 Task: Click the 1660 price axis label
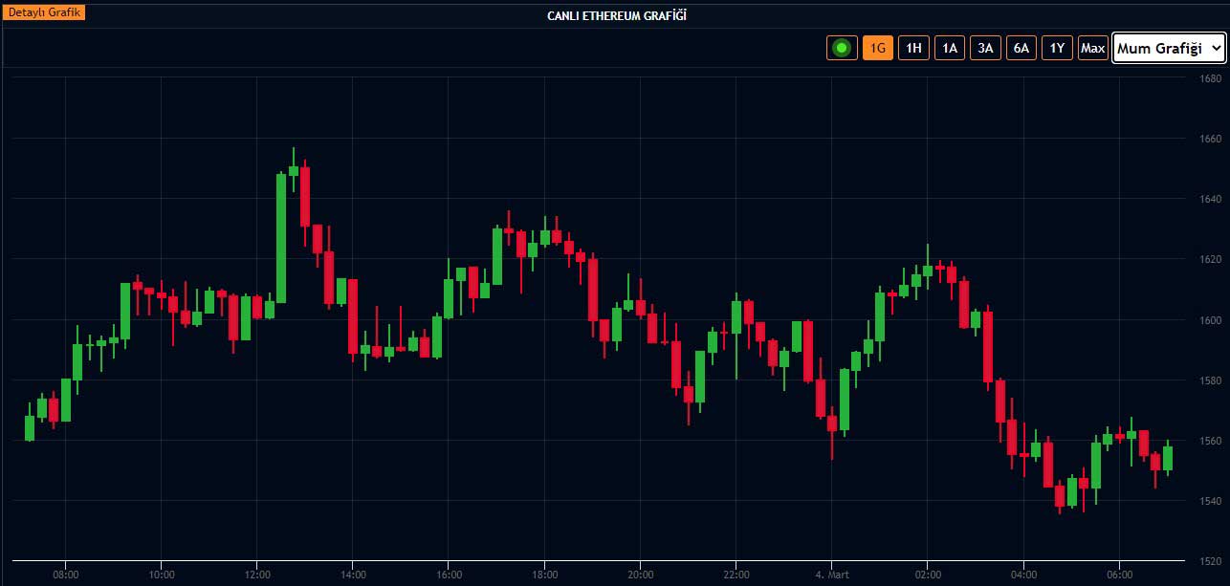click(x=1212, y=139)
